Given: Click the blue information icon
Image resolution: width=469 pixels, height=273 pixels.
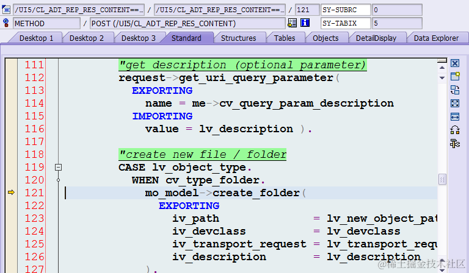Looking at the screenshot, I should click(x=305, y=23).
